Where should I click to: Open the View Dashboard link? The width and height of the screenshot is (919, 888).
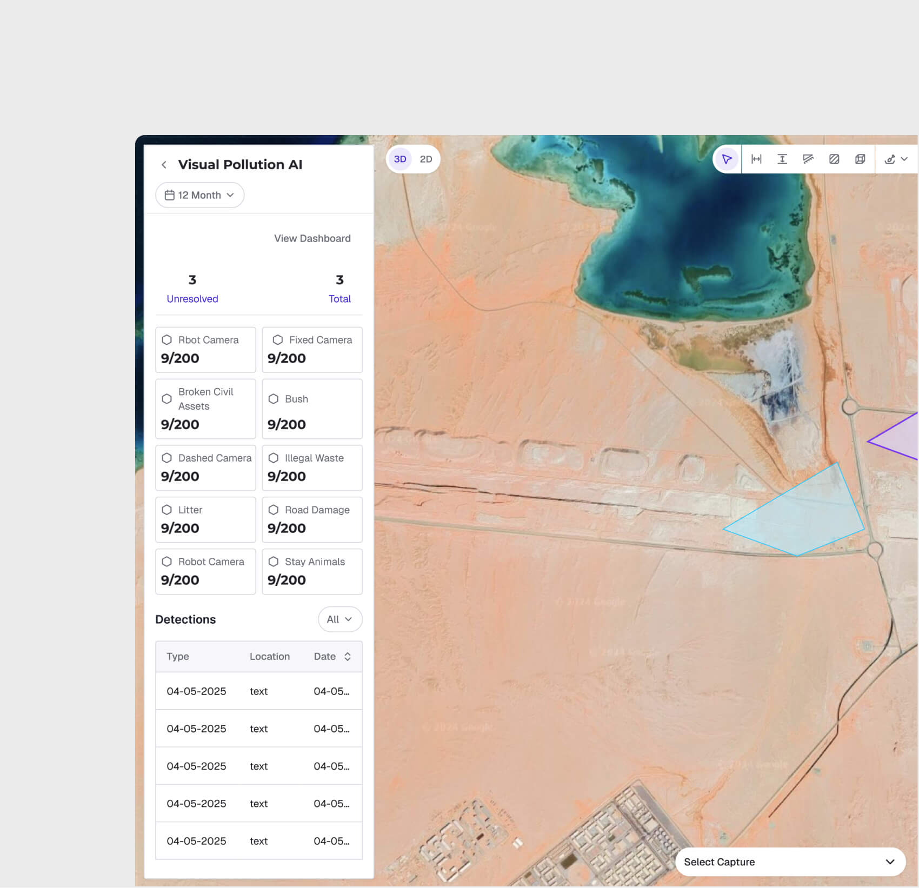(312, 238)
